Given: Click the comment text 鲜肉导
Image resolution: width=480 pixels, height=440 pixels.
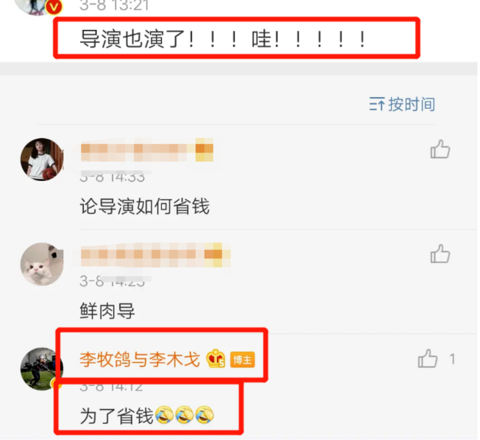Looking at the screenshot, I should pos(107,311).
